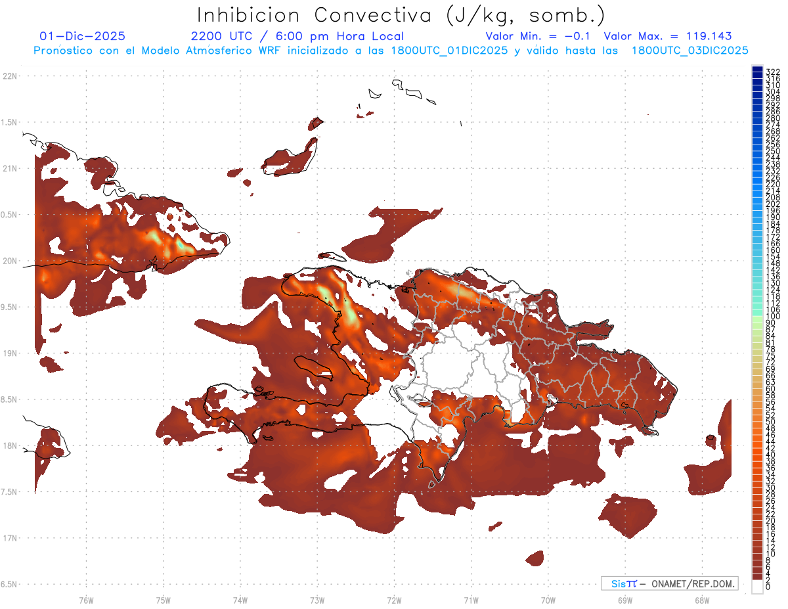Click the "19N" latitude label

tap(9, 353)
